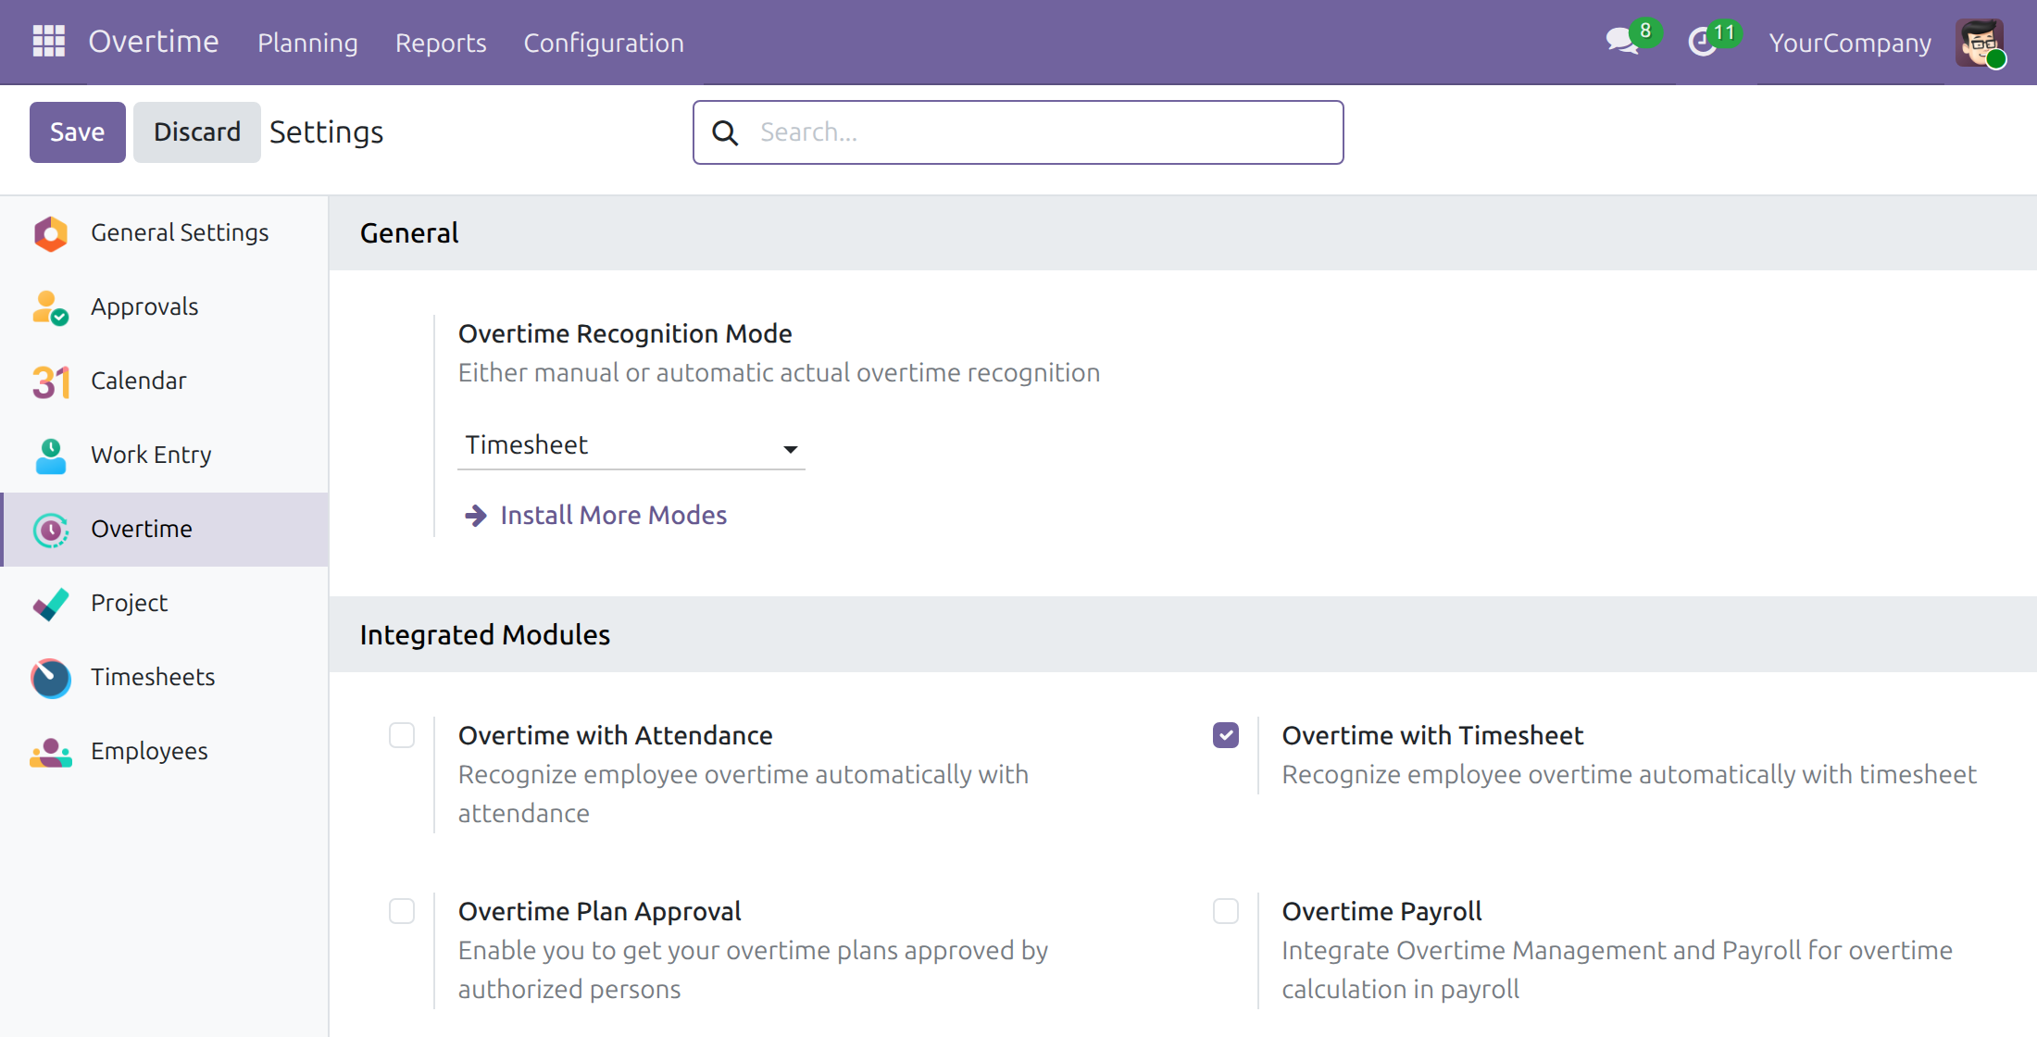Open the Planning menu
The width and height of the screenshot is (2037, 1037).
coord(307,43)
